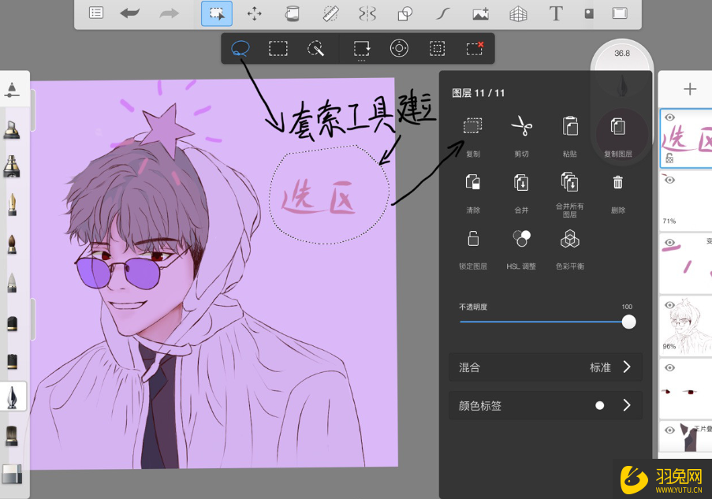Select the lasso selection tool
712x499 pixels.
pyautogui.click(x=240, y=48)
